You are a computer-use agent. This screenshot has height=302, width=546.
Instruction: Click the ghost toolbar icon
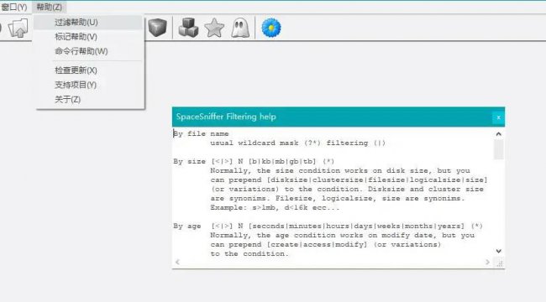click(x=240, y=28)
